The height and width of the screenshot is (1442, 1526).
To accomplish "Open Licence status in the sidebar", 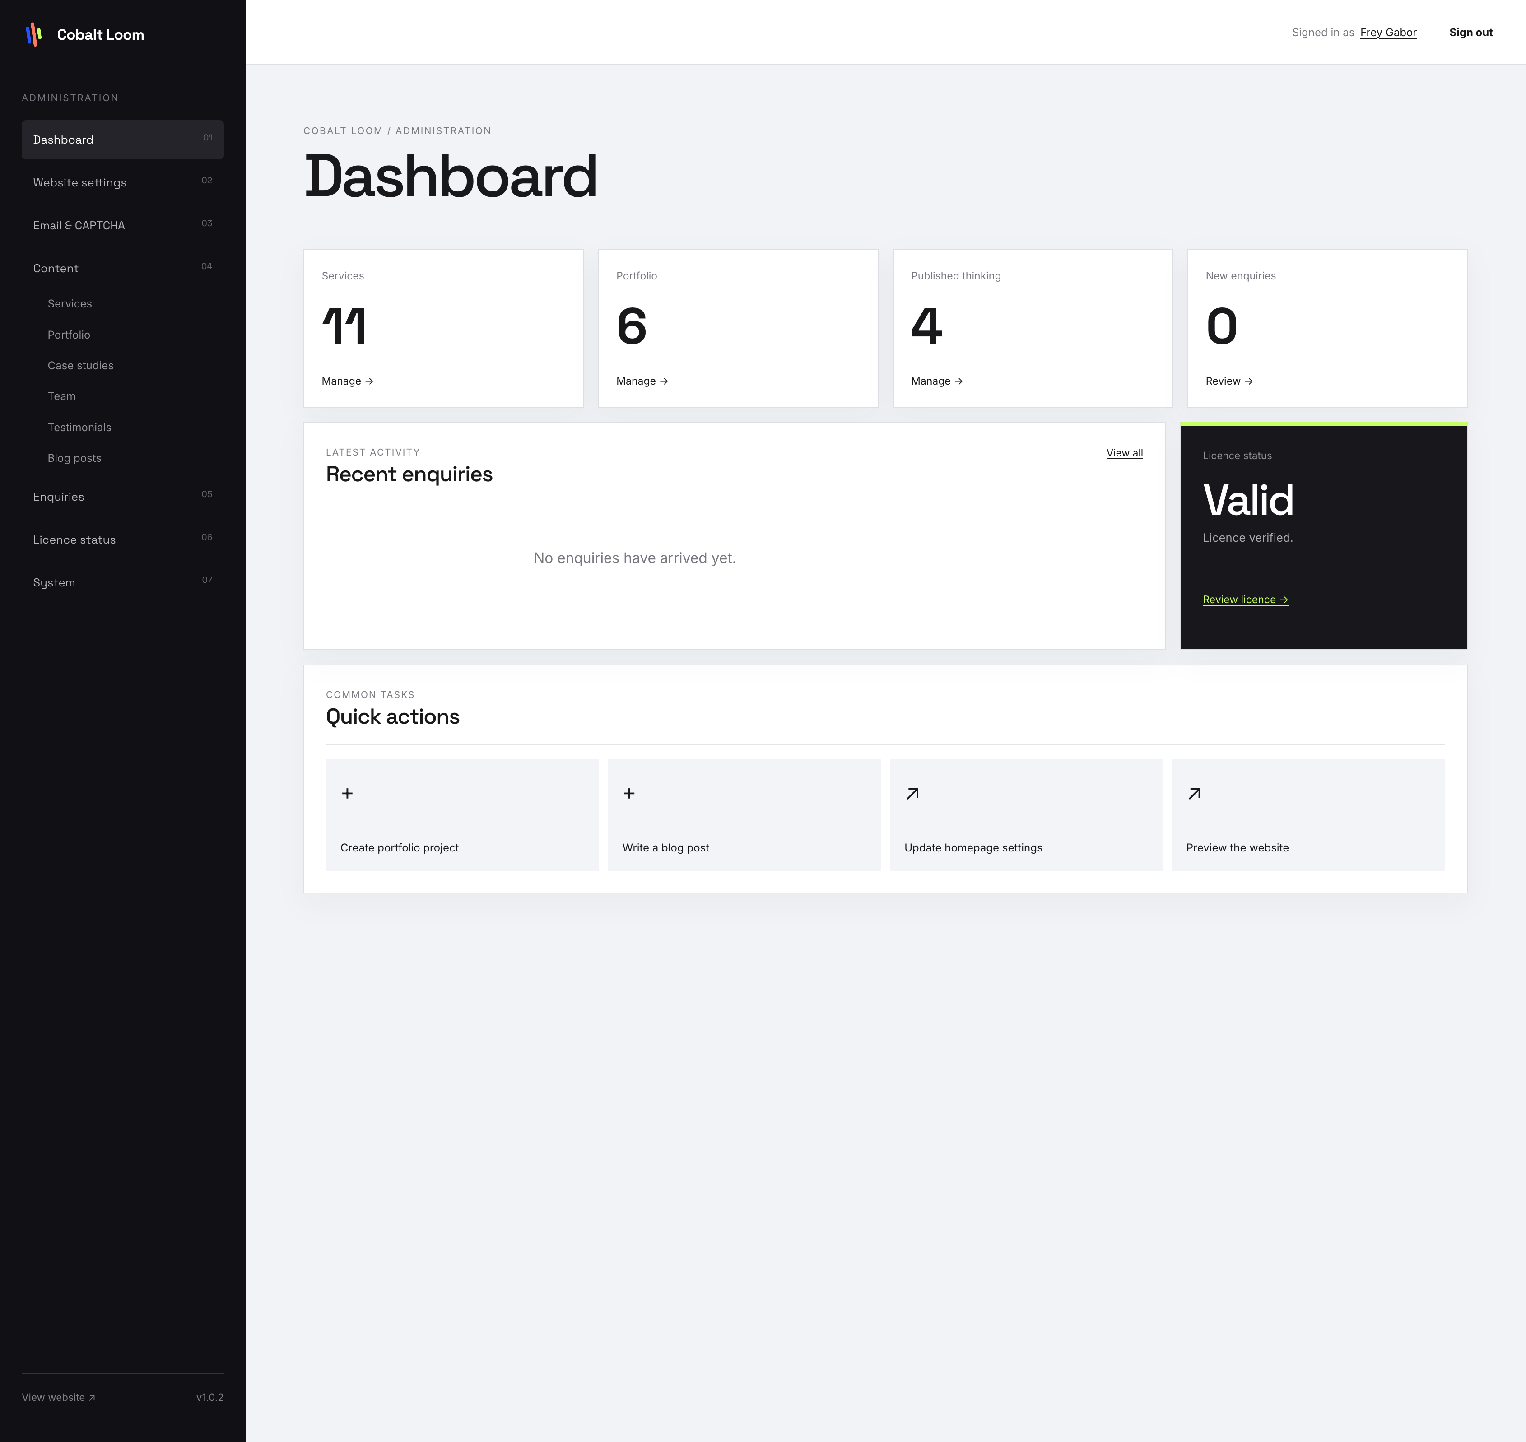I will coord(122,540).
